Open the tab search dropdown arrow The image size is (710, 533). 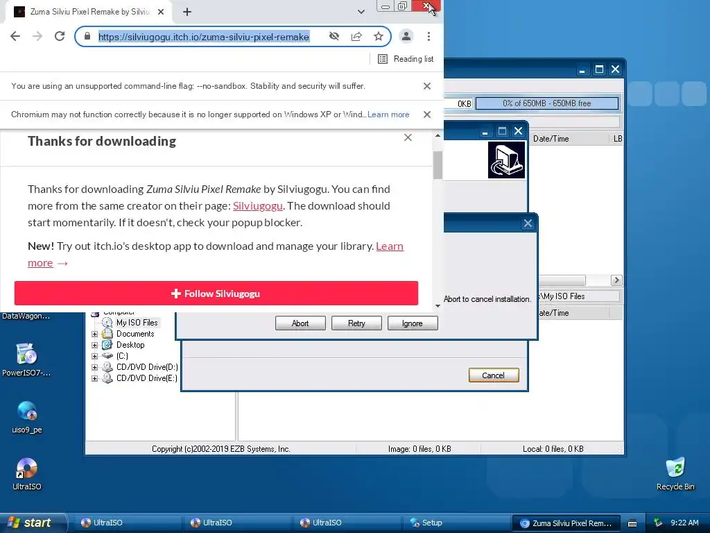pos(361,12)
